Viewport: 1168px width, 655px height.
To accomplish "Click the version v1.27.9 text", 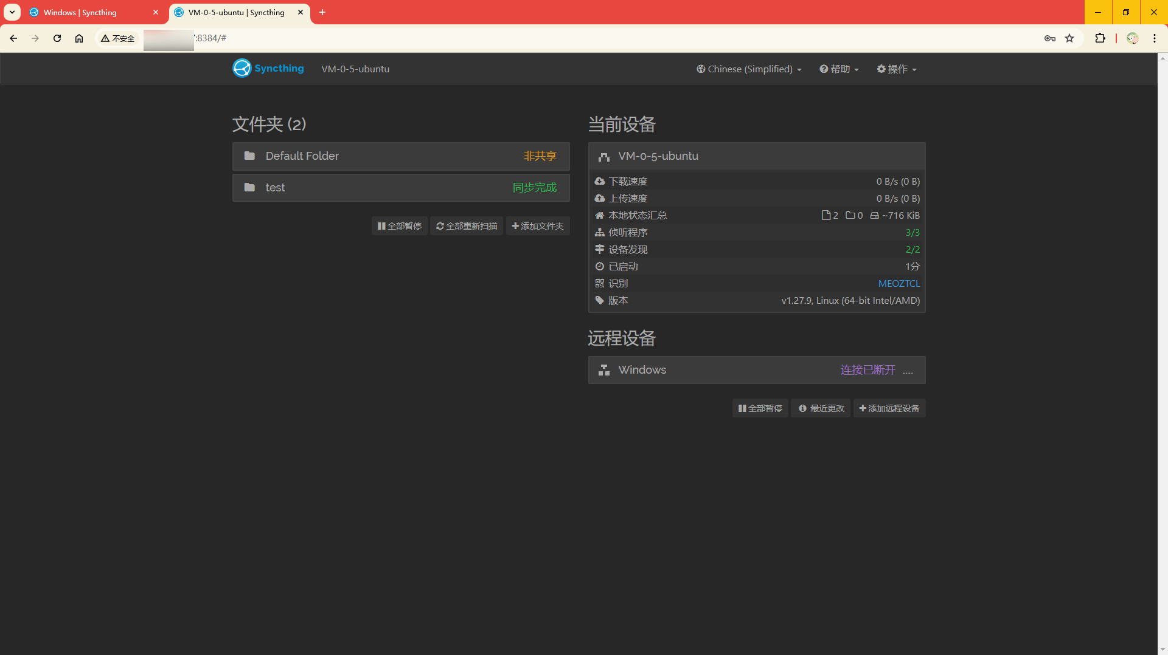I will point(850,300).
